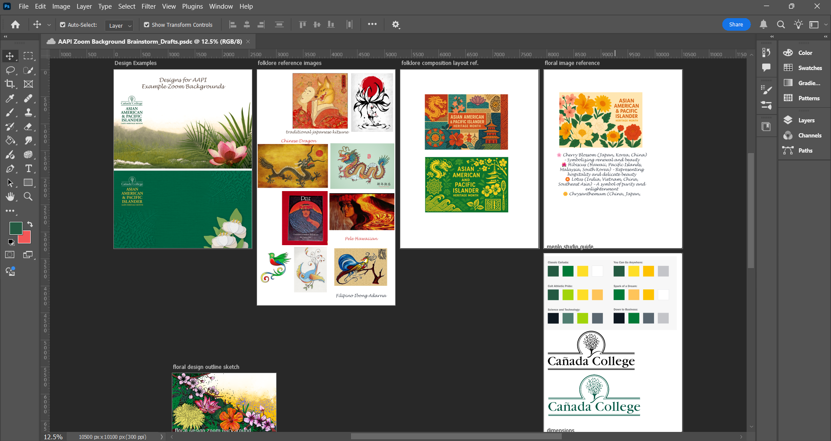Open the notifications bell

pos(763,25)
